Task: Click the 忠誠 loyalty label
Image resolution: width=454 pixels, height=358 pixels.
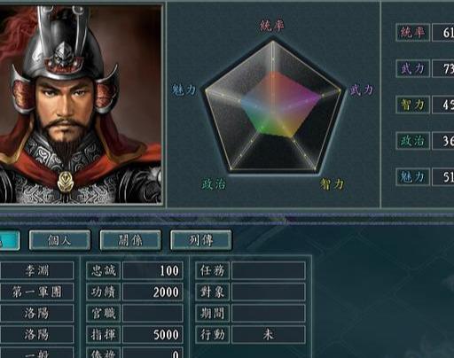Action: (104, 270)
